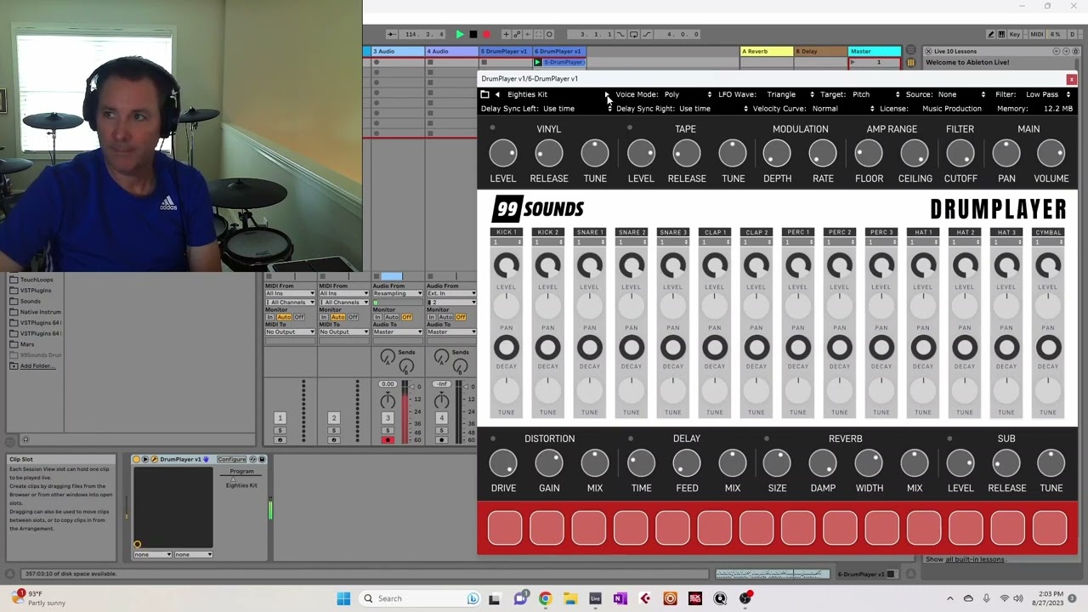This screenshot has width=1088, height=612.
Task: Select the 4 Audio track header
Action: click(x=450, y=51)
